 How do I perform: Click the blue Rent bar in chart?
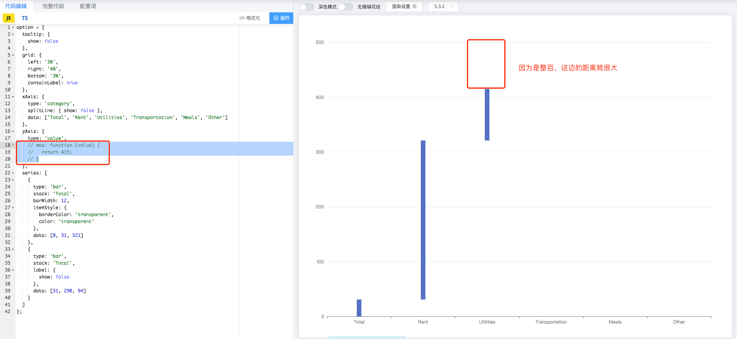423,220
